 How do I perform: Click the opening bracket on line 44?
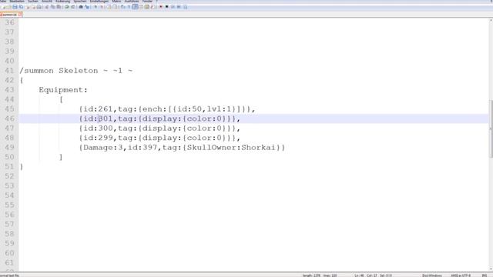61,99
